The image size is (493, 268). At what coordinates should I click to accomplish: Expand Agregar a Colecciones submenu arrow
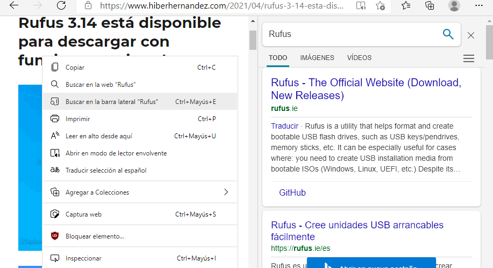(226, 192)
